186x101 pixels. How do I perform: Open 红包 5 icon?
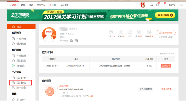(x=130, y=32)
